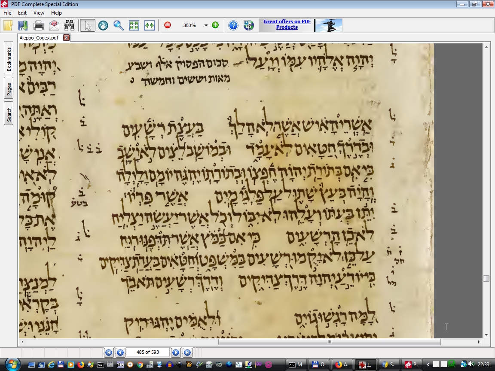
Task: Go to the next page button
Action: tap(176, 353)
